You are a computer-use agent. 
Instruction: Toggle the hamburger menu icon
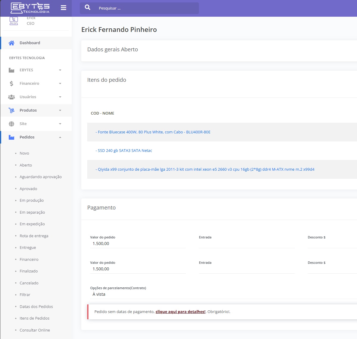point(63,8)
